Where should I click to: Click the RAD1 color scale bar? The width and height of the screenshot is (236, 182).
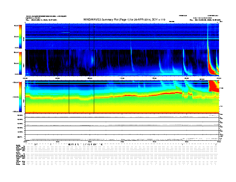click(20, 63)
